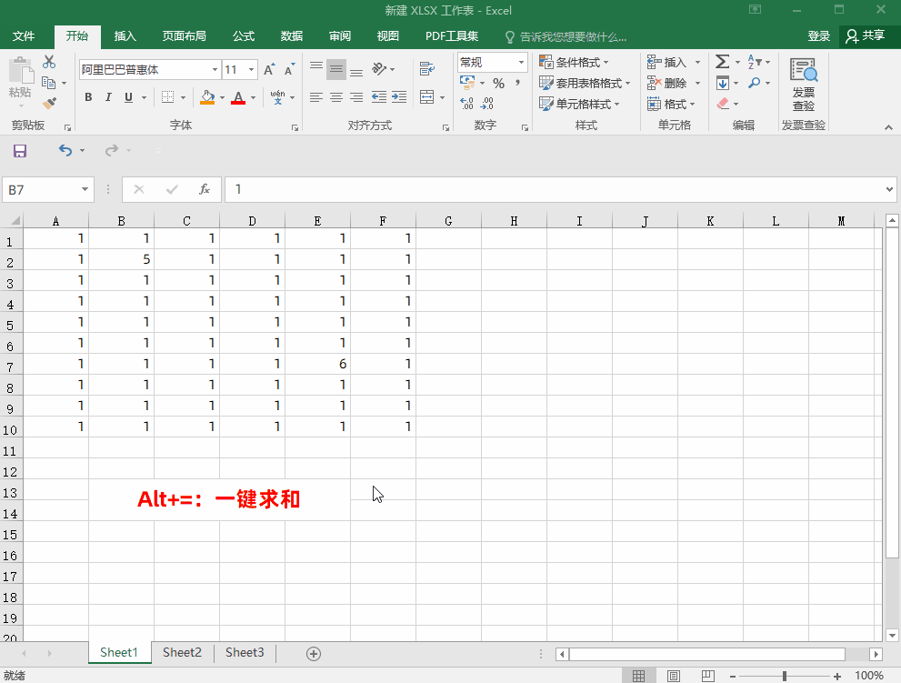Click the 共享 Share button
901x683 pixels.
[x=865, y=36]
